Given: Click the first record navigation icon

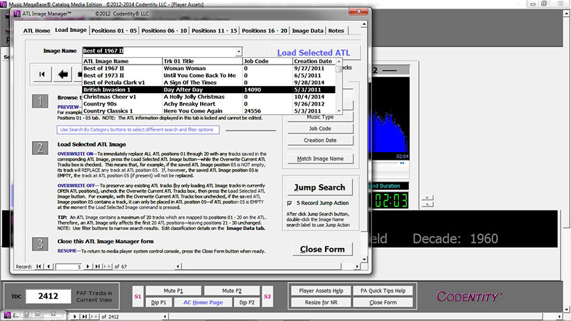Looking at the screenshot, I should pyautogui.click(x=42, y=74).
